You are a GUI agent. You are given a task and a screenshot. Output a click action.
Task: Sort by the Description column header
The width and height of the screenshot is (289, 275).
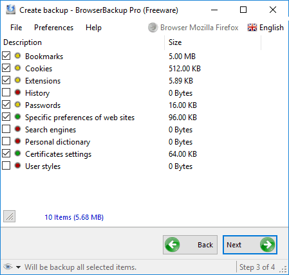pyautogui.click(x=82, y=42)
